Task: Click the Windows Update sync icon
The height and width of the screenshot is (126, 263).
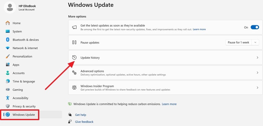Action: coord(8,115)
